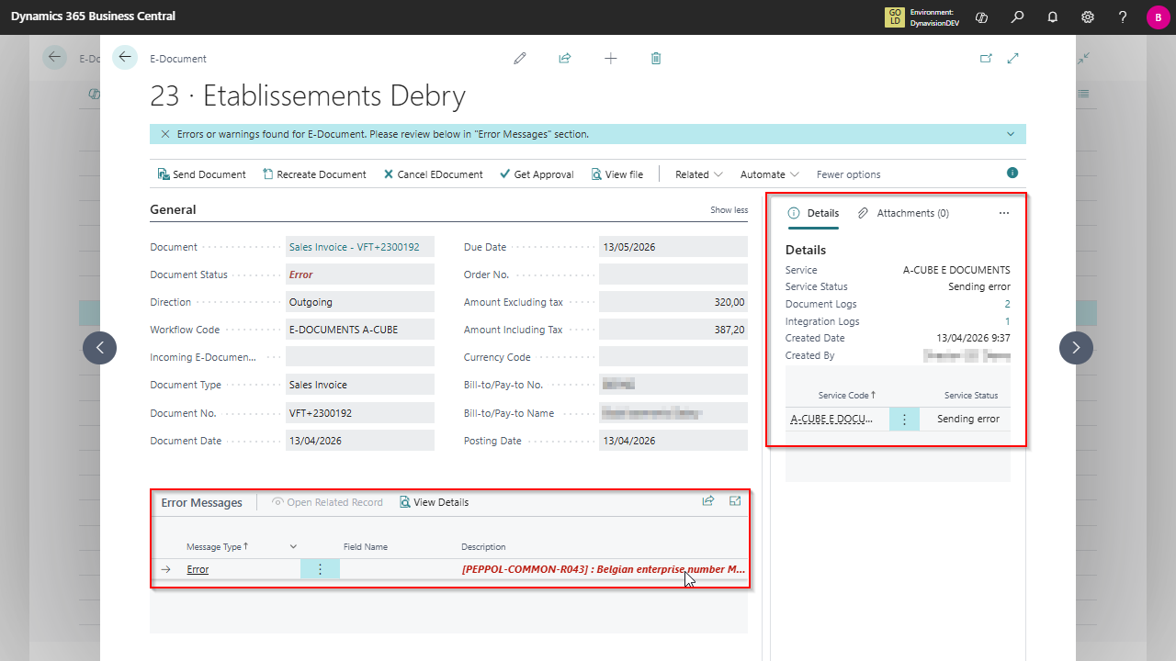Screen dimensions: 1176x661
Task: Open row menu for Error message
Action: coord(320,569)
